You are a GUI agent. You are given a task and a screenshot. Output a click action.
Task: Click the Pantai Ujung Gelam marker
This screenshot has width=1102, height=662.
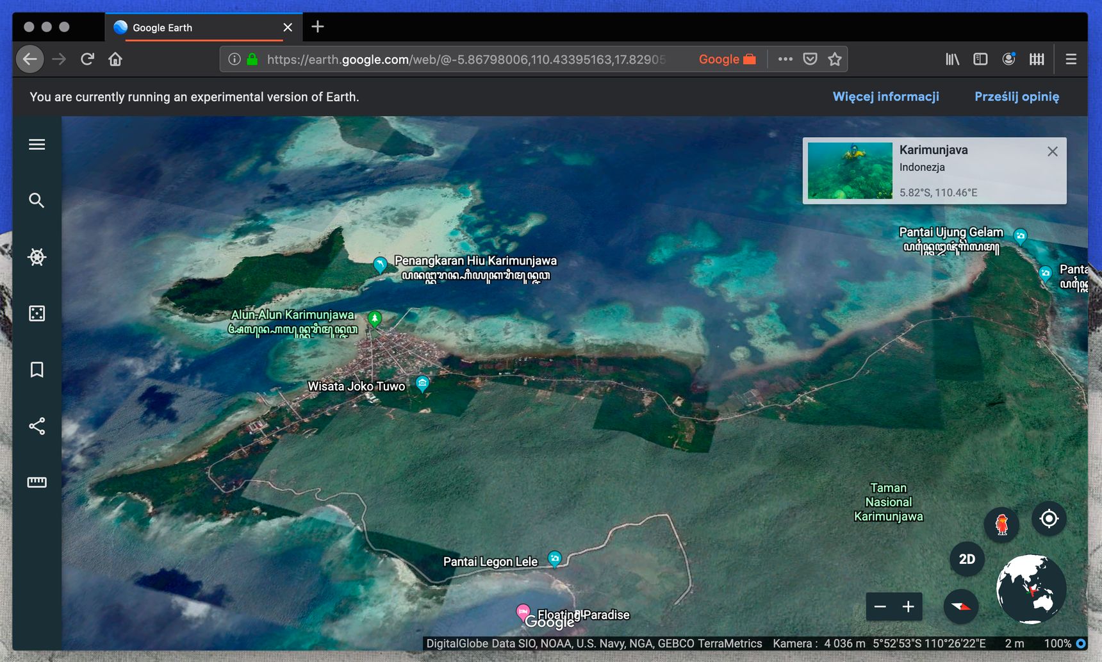point(1021,236)
